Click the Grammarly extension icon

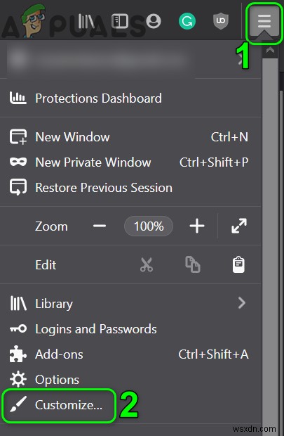(x=187, y=21)
